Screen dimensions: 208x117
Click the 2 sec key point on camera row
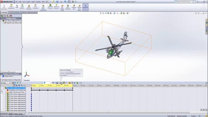point(48,90)
